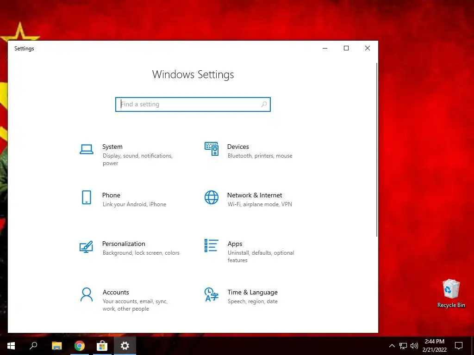Open the Recycle Bin desktop icon
The image size is (474, 355).
click(451, 294)
